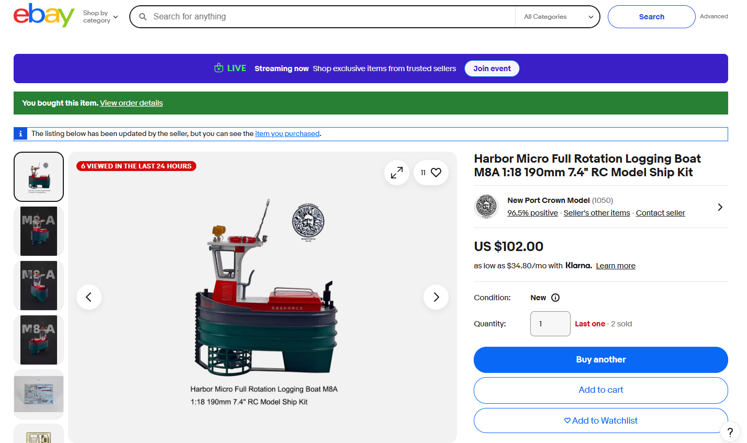This screenshot has width=747, height=443.
Task: Expand All Categories dropdown
Action: [x=558, y=17]
